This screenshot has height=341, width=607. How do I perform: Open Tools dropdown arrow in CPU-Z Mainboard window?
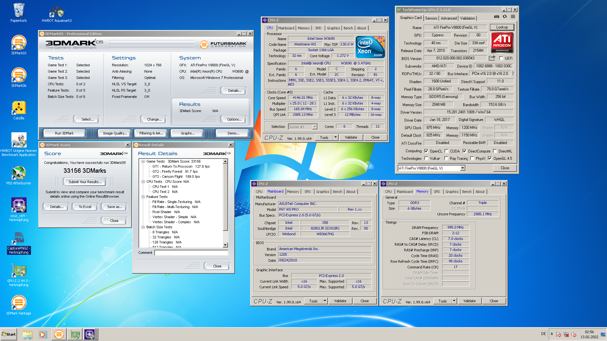325,301
